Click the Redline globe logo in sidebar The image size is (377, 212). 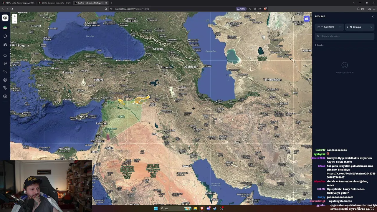[x=5, y=18]
